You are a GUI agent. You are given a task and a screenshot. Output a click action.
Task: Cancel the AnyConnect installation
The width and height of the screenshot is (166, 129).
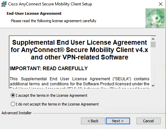149,121
